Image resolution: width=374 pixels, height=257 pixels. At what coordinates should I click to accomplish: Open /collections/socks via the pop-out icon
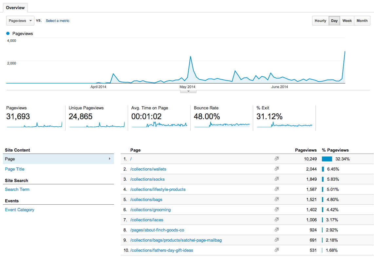[277, 179]
